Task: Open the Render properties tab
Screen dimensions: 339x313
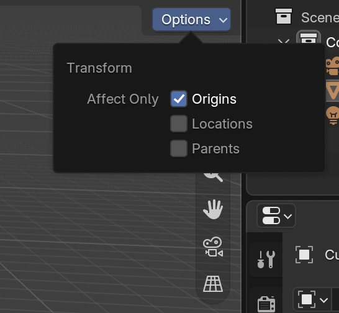Action: pos(266,303)
